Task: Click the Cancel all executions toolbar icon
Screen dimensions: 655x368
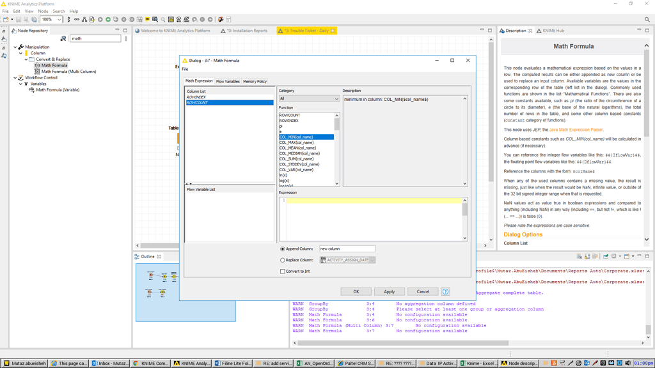Action: pyautogui.click(x=132, y=19)
